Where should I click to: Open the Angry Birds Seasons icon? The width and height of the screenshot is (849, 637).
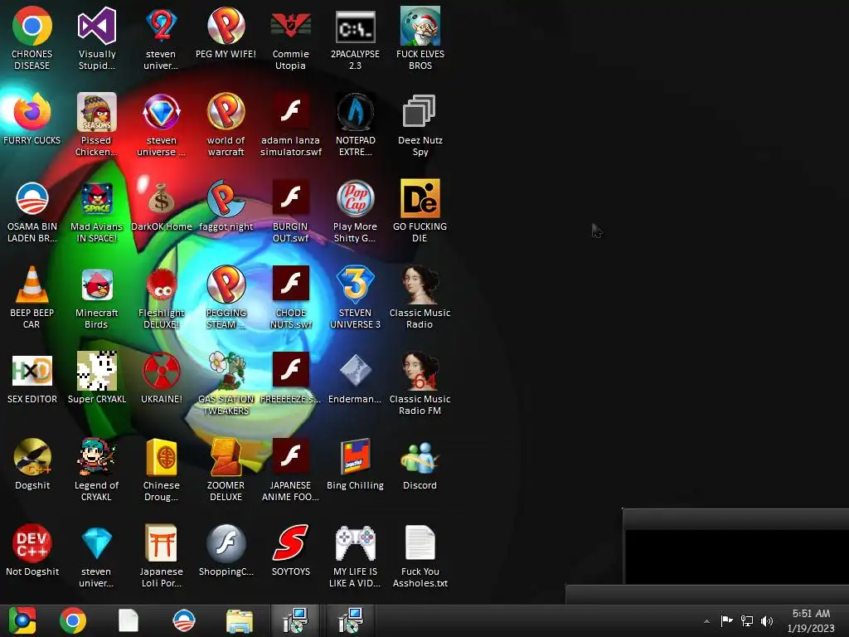(x=96, y=112)
